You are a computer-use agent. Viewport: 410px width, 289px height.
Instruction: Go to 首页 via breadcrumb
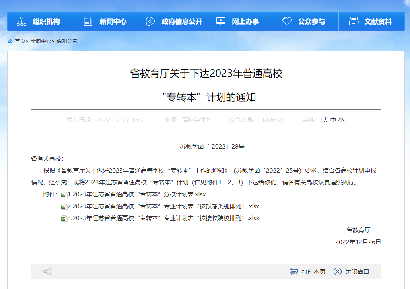click(20, 41)
